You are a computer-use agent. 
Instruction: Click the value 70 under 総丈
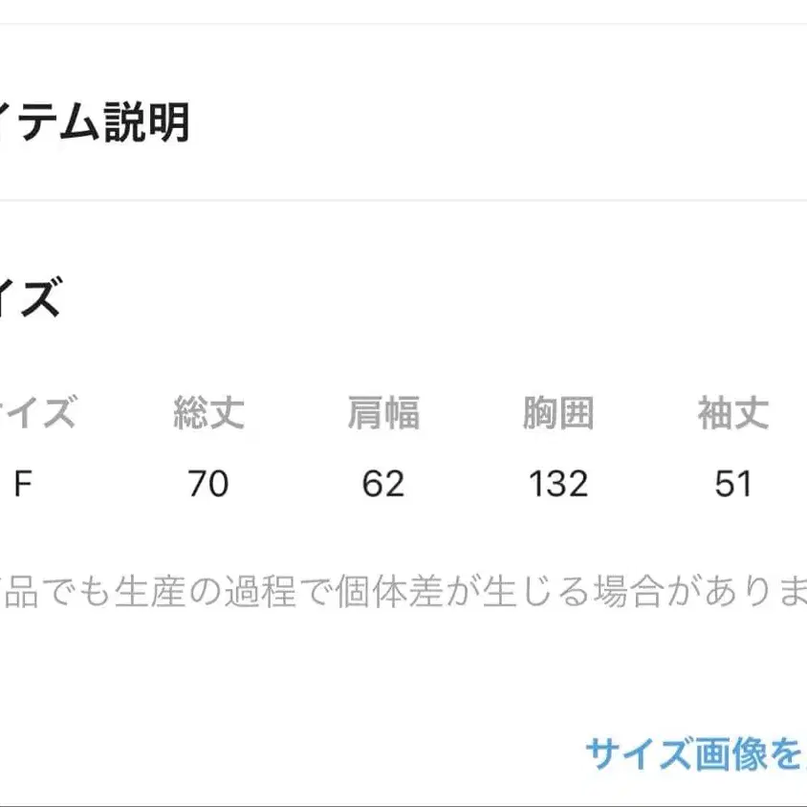(x=209, y=485)
